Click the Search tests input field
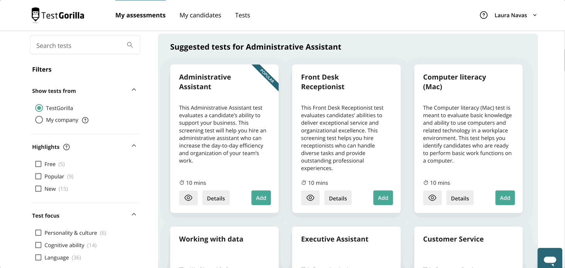565x268 pixels. (85, 45)
